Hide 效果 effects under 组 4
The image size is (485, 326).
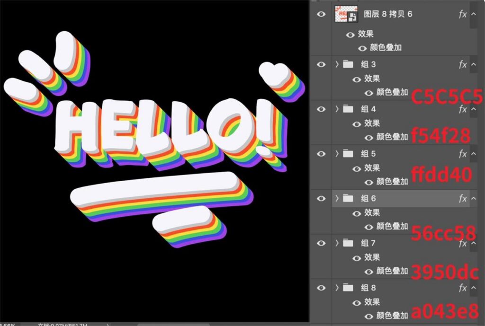tap(357, 124)
